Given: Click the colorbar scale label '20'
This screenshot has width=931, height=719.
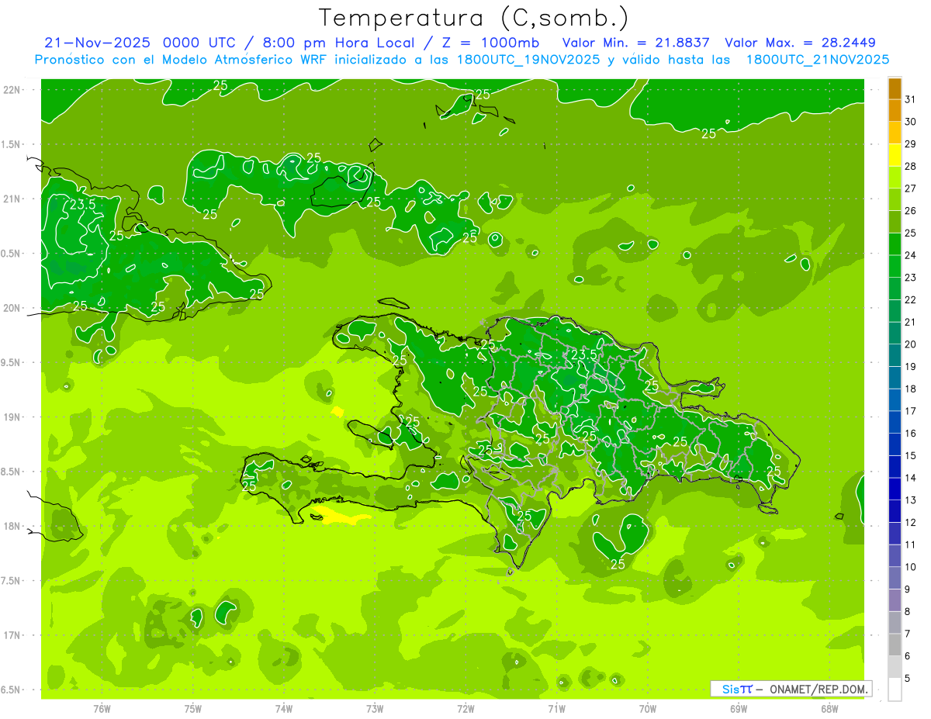Looking at the screenshot, I should tap(910, 344).
